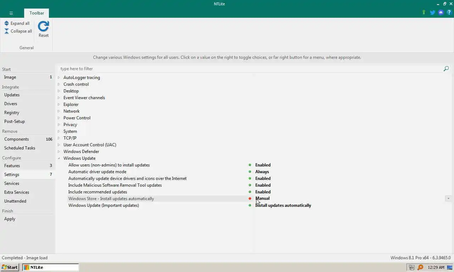The width and height of the screenshot is (454, 272).
Task: Toggle Enabled for Include recommended updates
Action: 263,192
